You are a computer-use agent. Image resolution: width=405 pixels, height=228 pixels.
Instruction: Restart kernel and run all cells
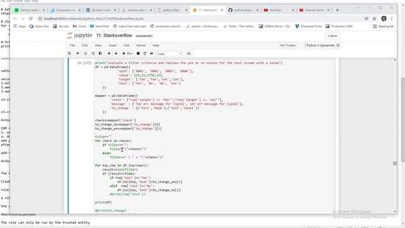152,53
